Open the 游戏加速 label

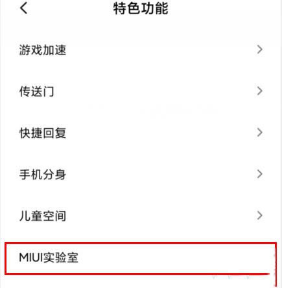click(x=43, y=50)
